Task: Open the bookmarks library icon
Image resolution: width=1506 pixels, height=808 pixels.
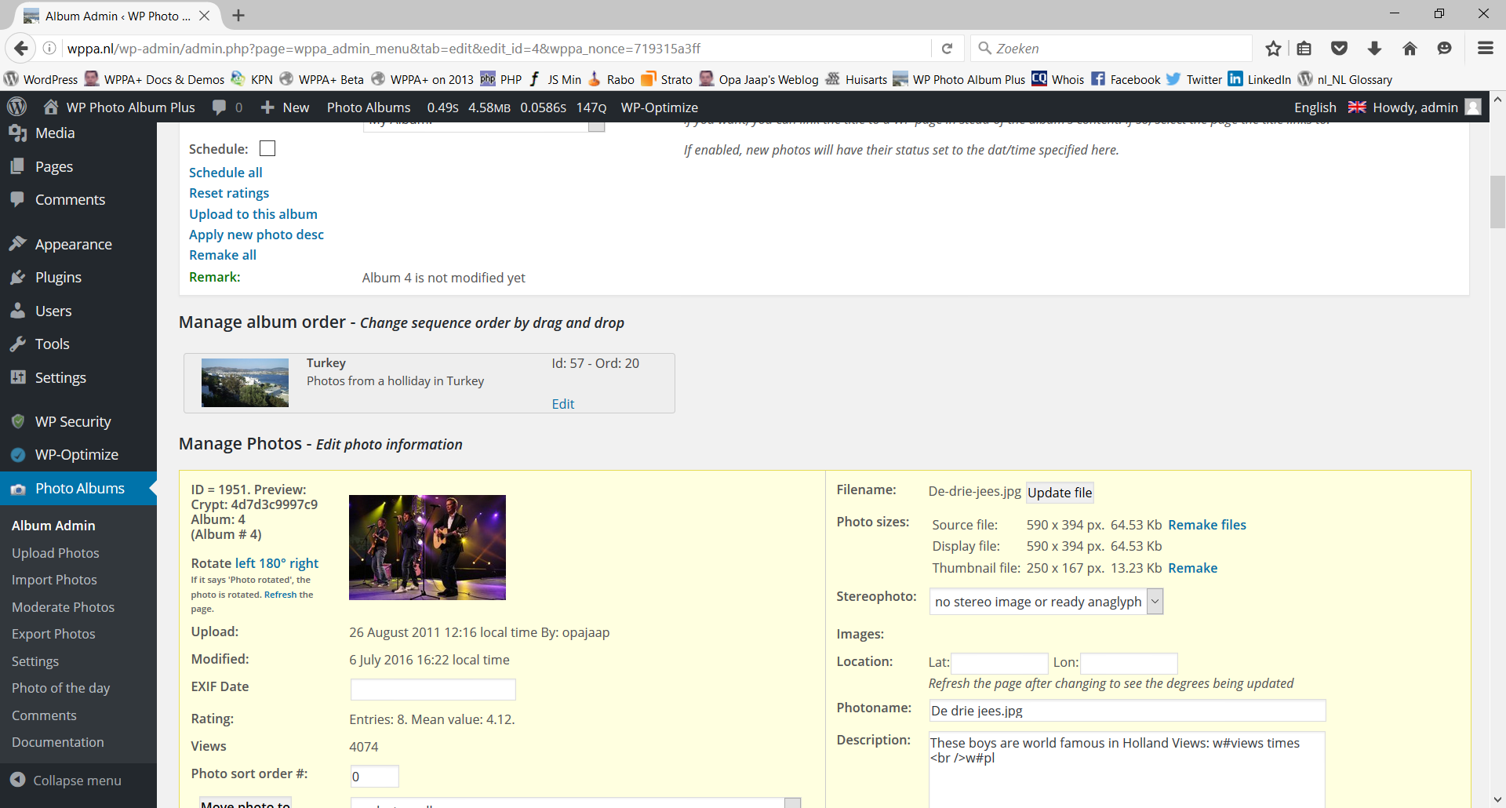Action: point(1304,49)
